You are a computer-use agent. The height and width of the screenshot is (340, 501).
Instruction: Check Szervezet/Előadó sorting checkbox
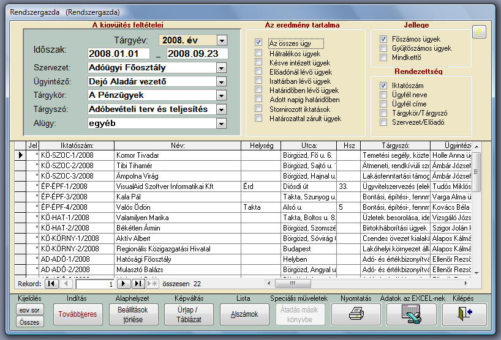coord(383,122)
